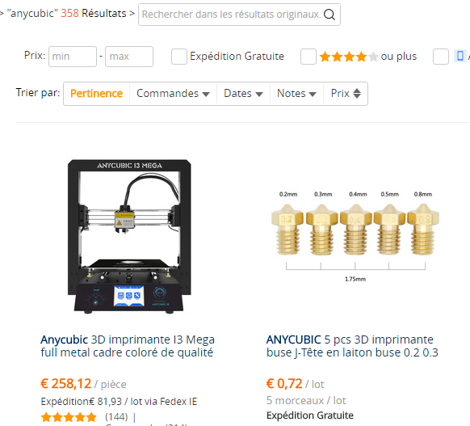
Task: Click the mobile app phone icon
Action: tap(460, 56)
